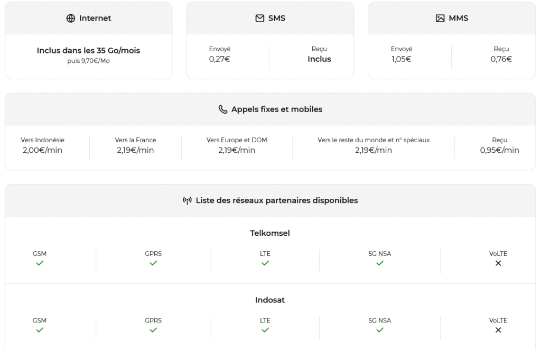Switch to the Telkomsel network section
This screenshot has width=541, height=350.
click(270, 233)
